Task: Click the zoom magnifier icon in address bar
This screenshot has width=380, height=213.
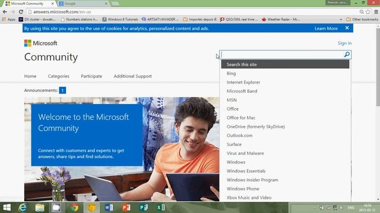Action: [x=362, y=12]
